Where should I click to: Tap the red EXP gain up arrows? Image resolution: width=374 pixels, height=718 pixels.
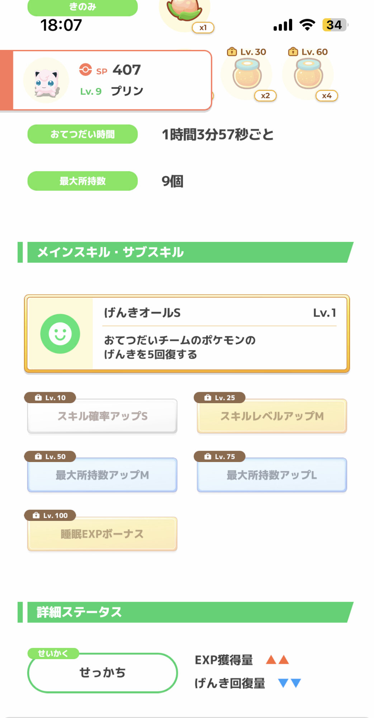click(277, 659)
